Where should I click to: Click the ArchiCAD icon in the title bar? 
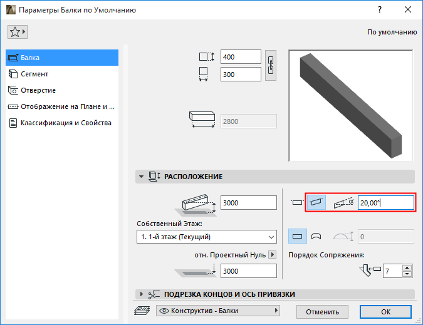[x=11, y=10]
